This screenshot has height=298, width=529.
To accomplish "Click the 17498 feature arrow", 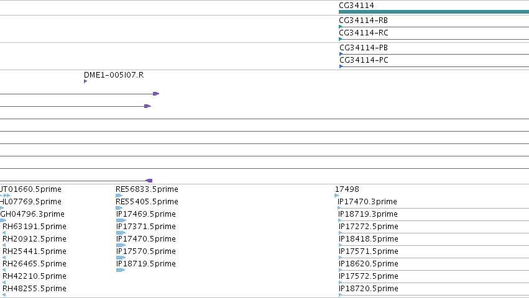I will pyautogui.click(x=337, y=196).
